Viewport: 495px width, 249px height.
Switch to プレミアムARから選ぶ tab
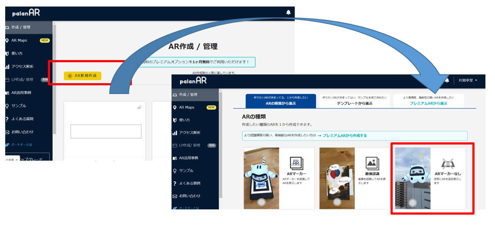pos(428,101)
